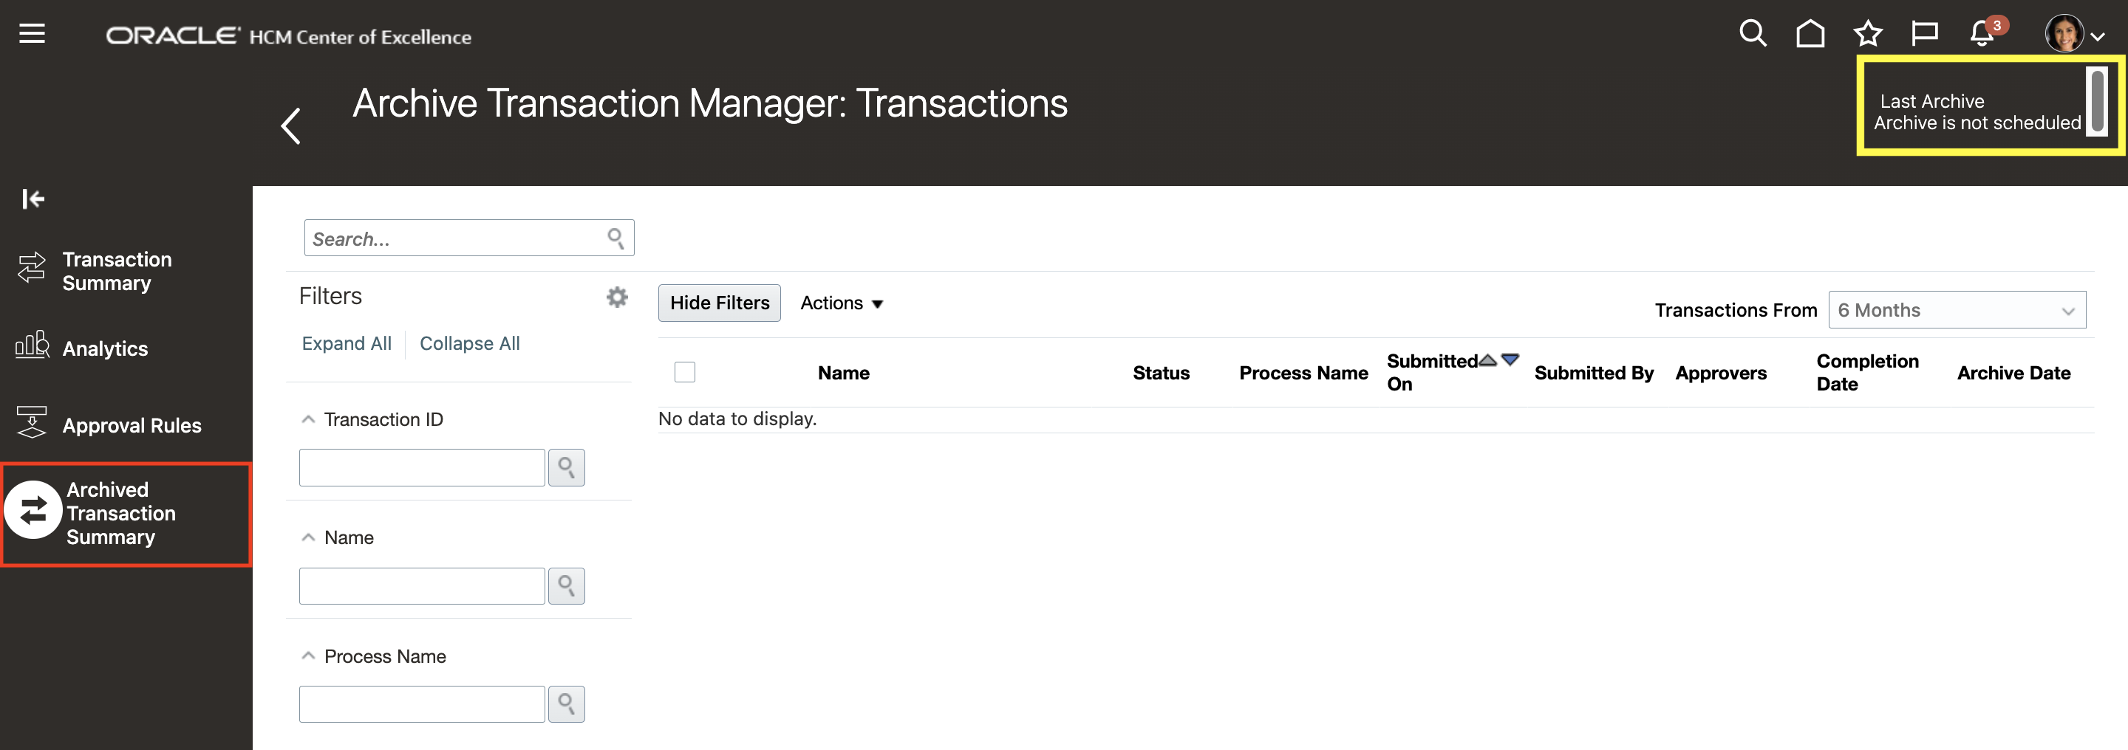Open notifications with the bell icon
The width and height of the screenshot is (2128, 750).
click(x=1981, y=35)
